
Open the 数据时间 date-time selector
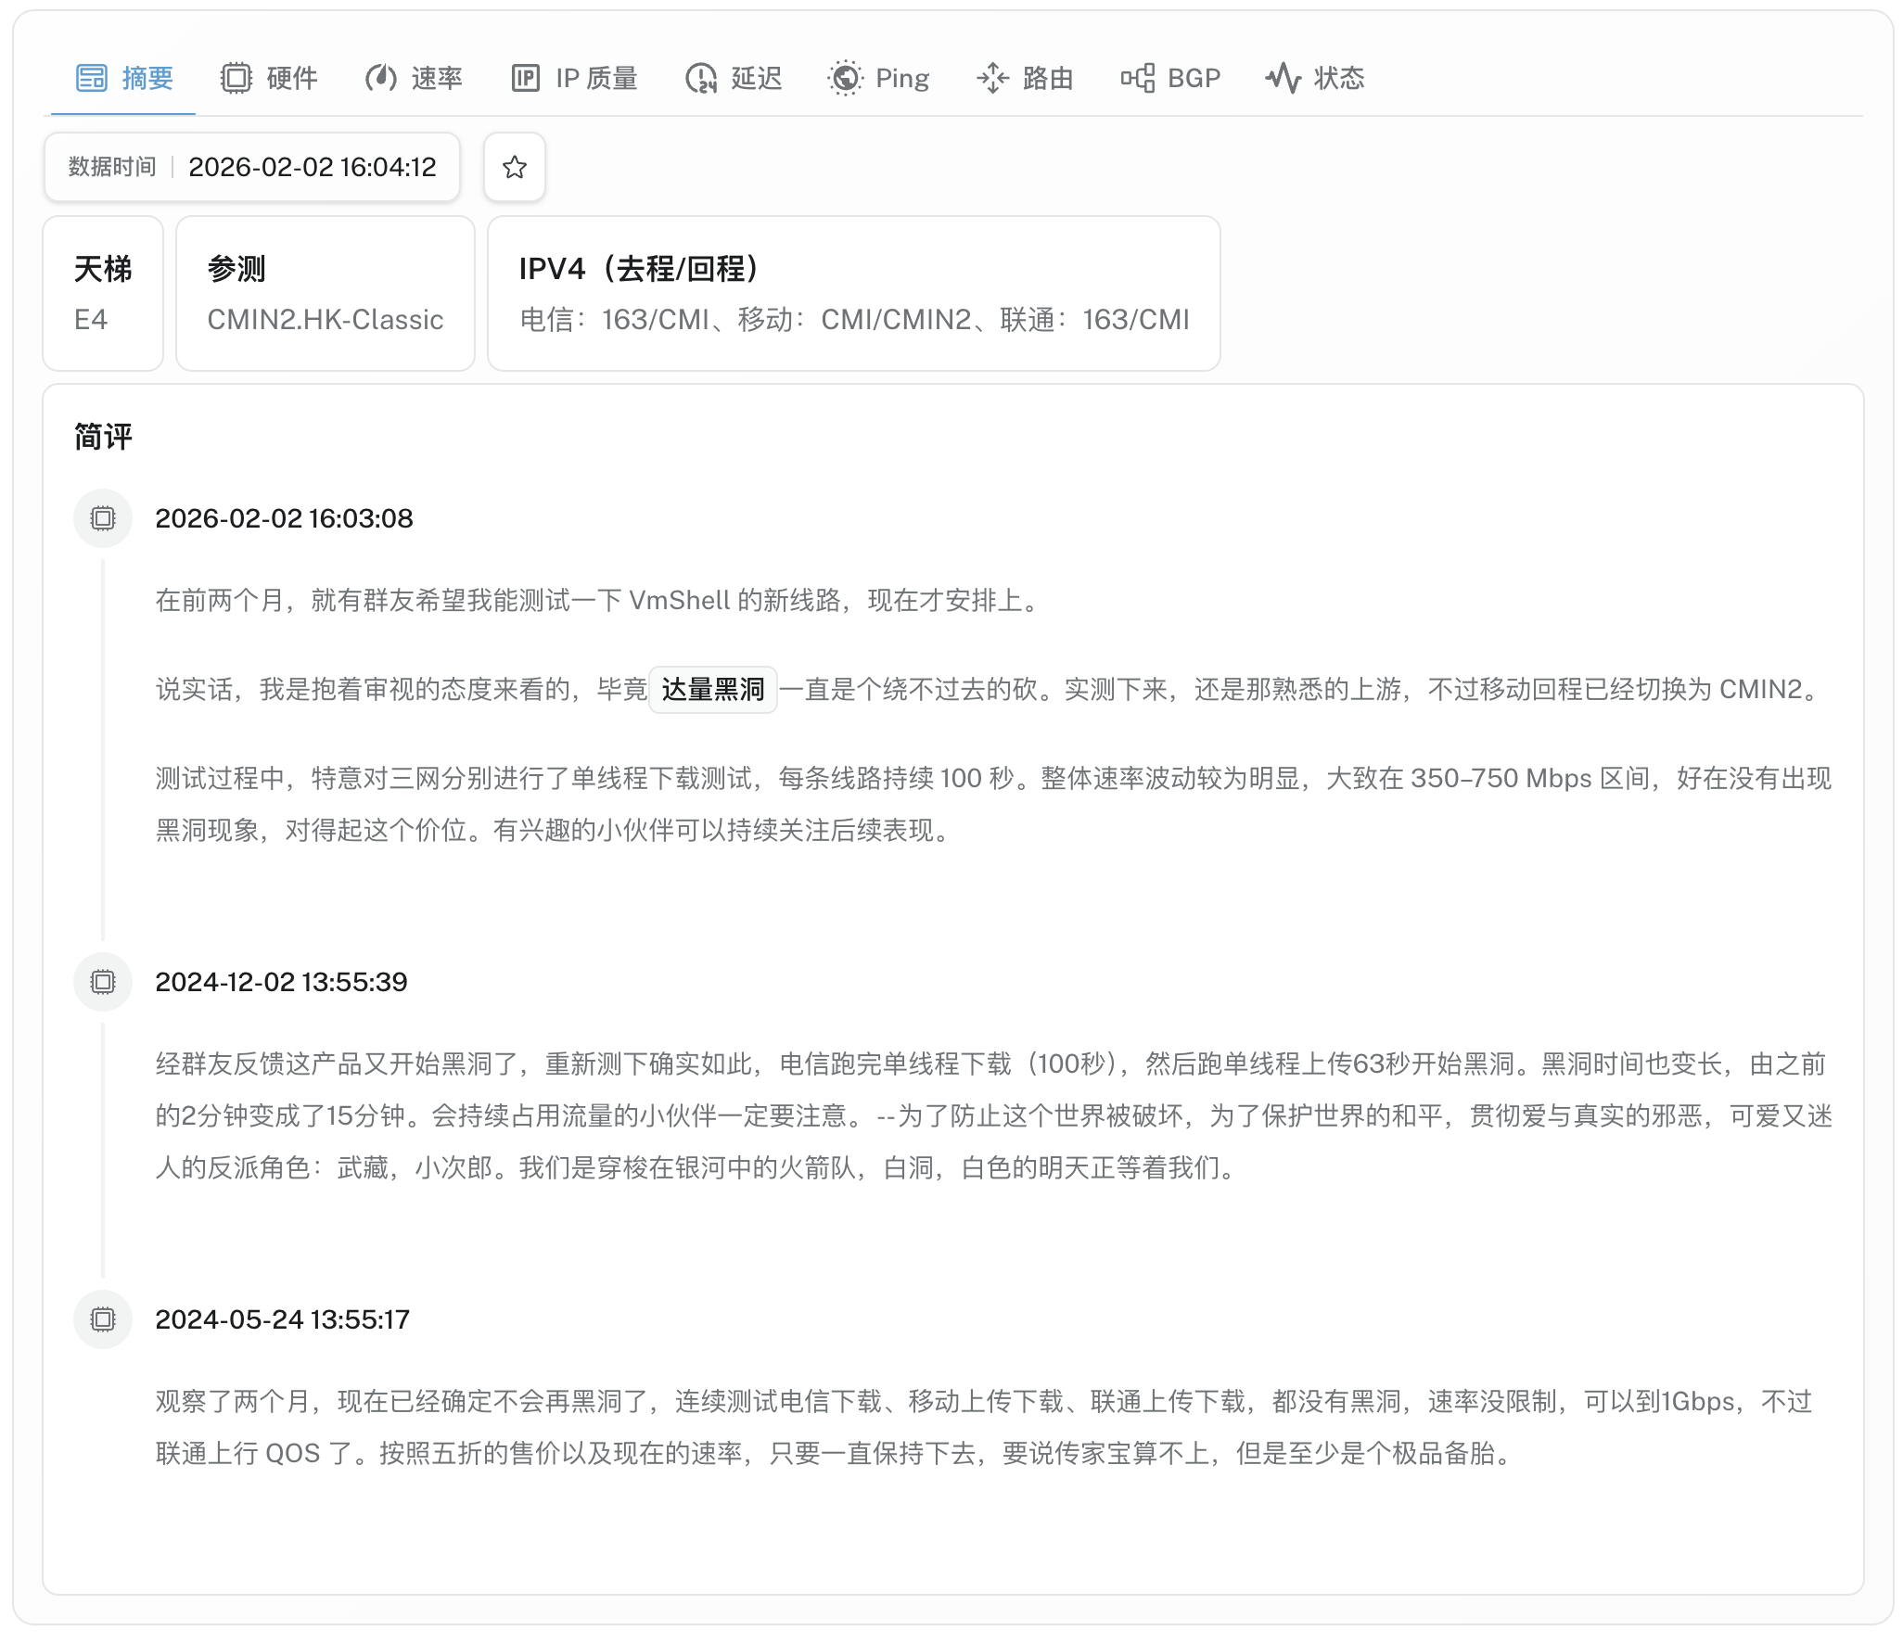point(252,167)
